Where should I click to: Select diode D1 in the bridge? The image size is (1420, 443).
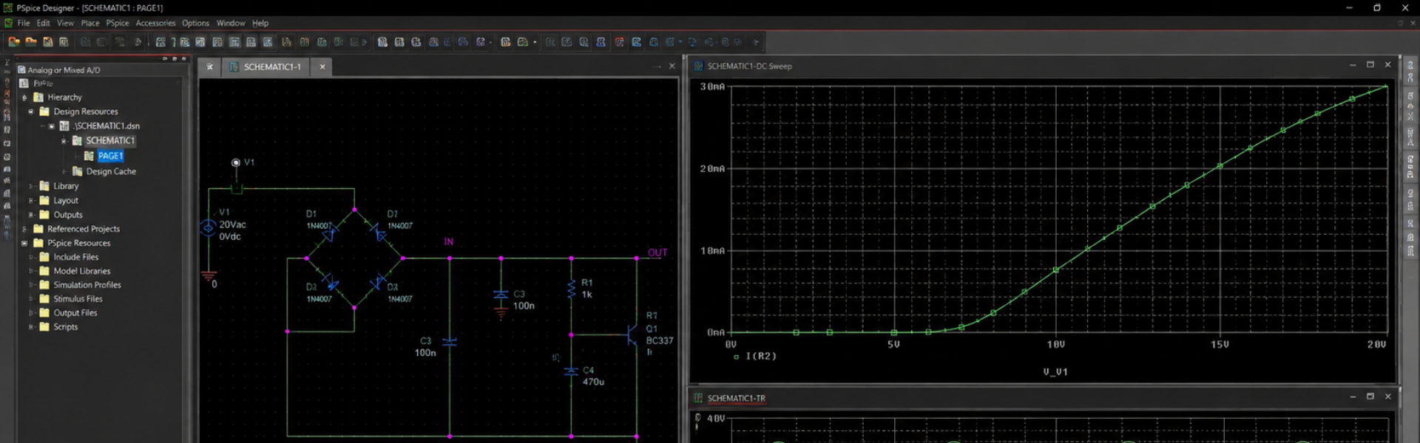pos(330,235)
